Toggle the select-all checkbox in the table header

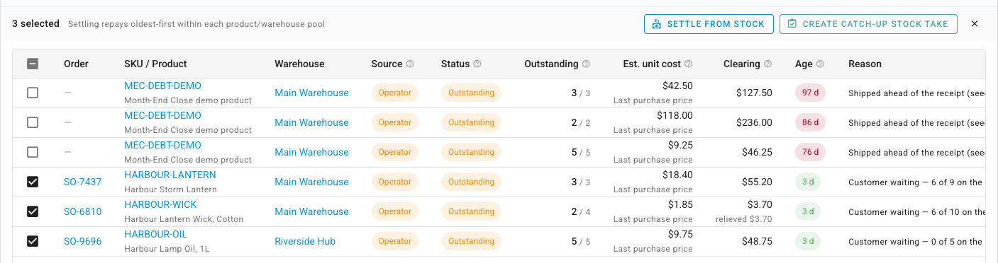33,64
